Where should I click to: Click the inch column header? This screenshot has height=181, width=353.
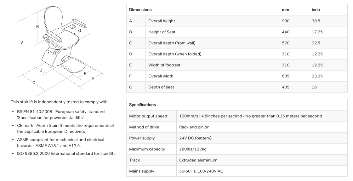(316, 10)
